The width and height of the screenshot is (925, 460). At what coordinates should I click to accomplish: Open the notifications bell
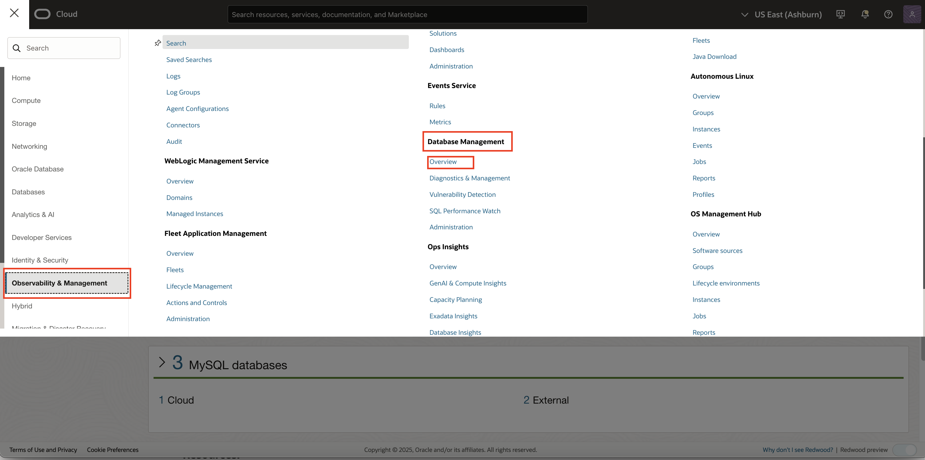(865, 14)
